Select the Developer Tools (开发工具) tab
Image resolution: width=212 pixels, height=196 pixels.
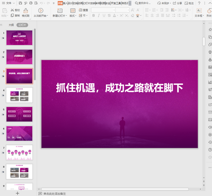click(x=116, y=3)
